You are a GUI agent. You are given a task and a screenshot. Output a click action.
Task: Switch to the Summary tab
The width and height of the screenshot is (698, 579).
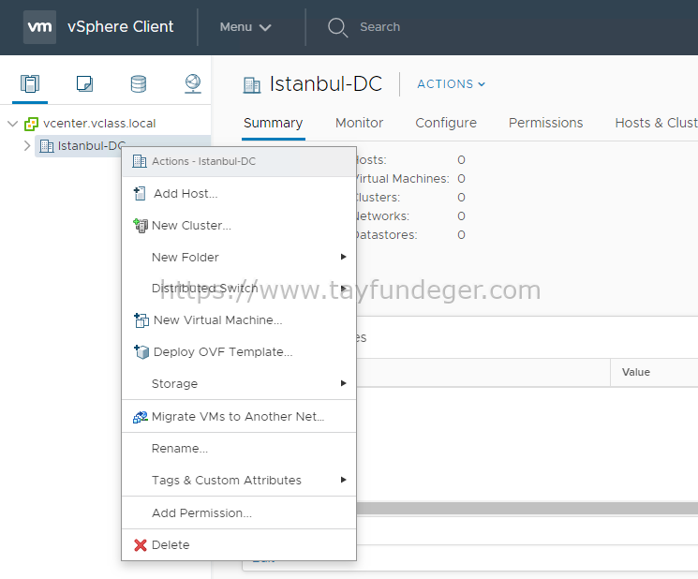click(x=273, y=123)
